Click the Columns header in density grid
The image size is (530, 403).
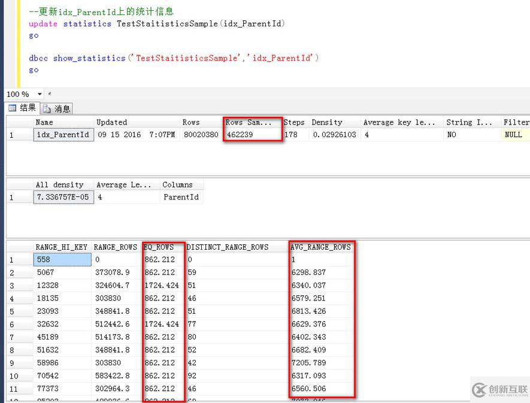[x=181, y=184]
